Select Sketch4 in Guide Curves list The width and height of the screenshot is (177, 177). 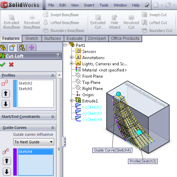click(35, 152)
